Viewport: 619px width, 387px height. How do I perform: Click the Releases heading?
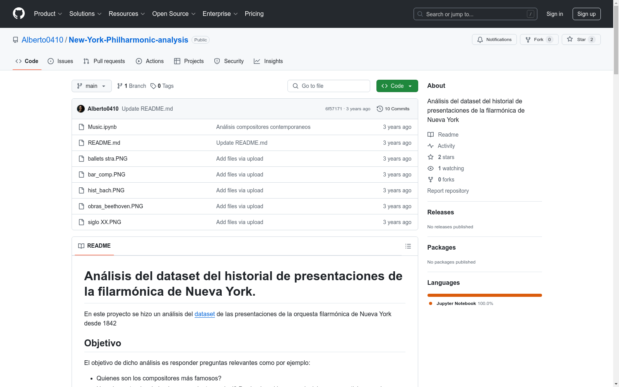(x=441, y=212)
